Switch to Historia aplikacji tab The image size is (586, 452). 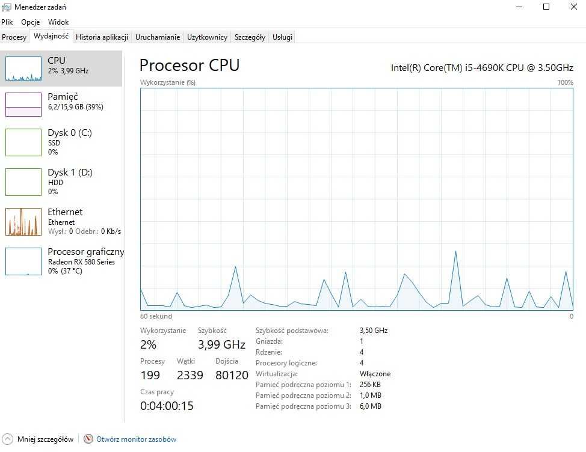click(102, 37)
